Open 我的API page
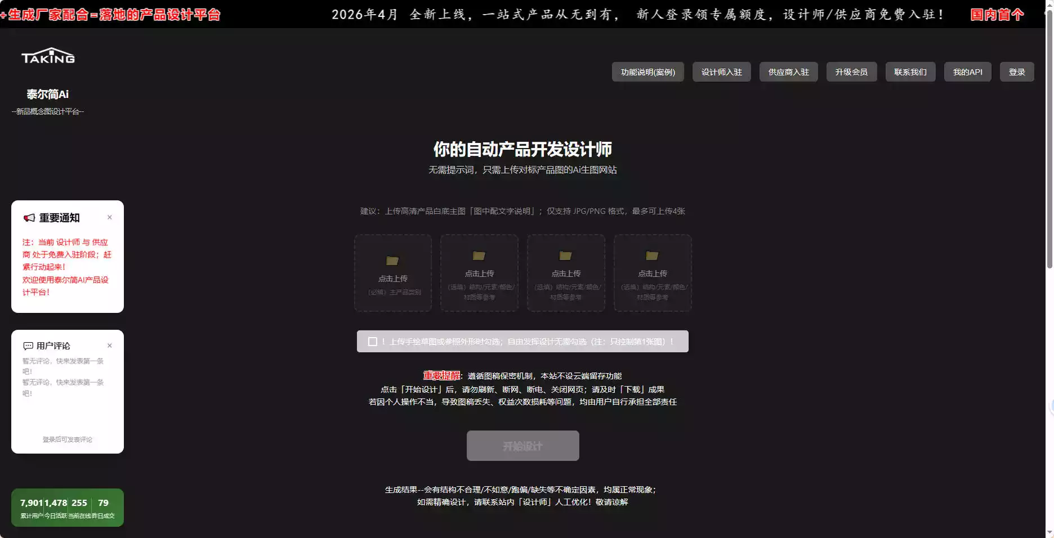Screen dimensions: 1054x538 (967, 72)
